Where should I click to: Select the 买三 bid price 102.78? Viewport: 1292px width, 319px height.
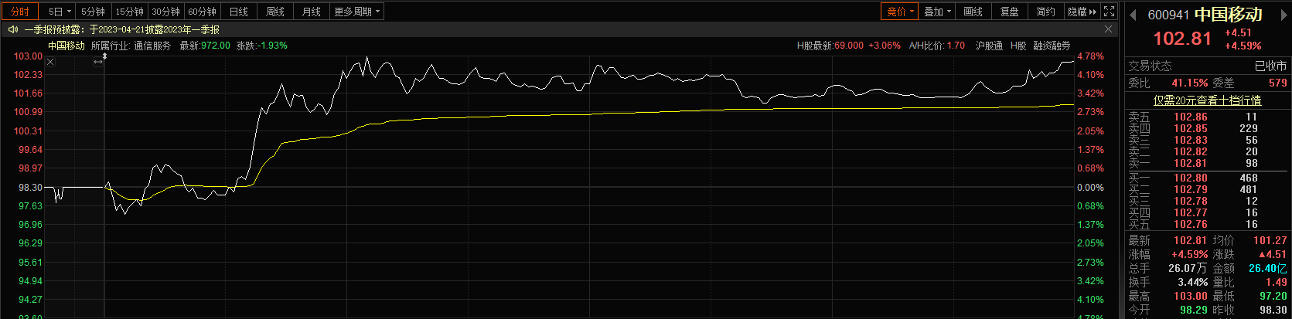point(1191,201)
